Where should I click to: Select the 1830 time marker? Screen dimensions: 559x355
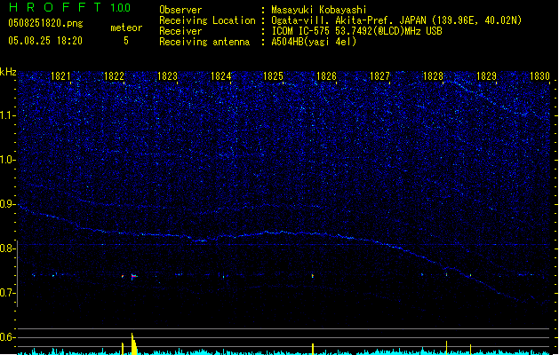[539, 76]
